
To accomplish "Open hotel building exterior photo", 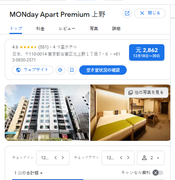I will (x=47, y=113).
